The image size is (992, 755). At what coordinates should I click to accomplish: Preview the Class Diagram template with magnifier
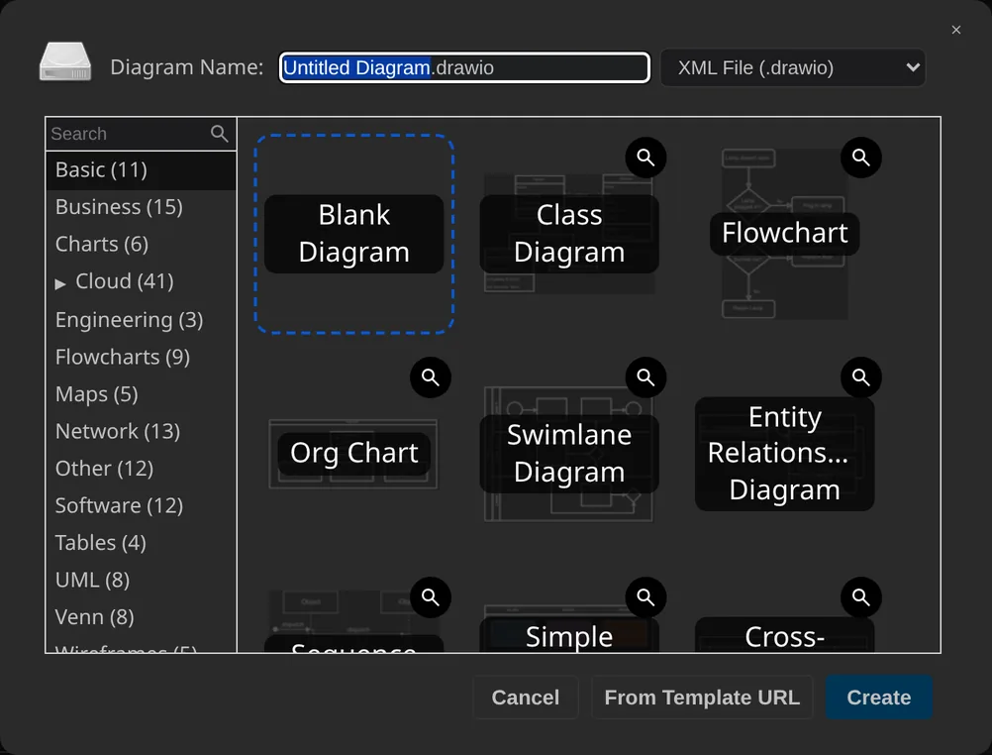[645, 158]
